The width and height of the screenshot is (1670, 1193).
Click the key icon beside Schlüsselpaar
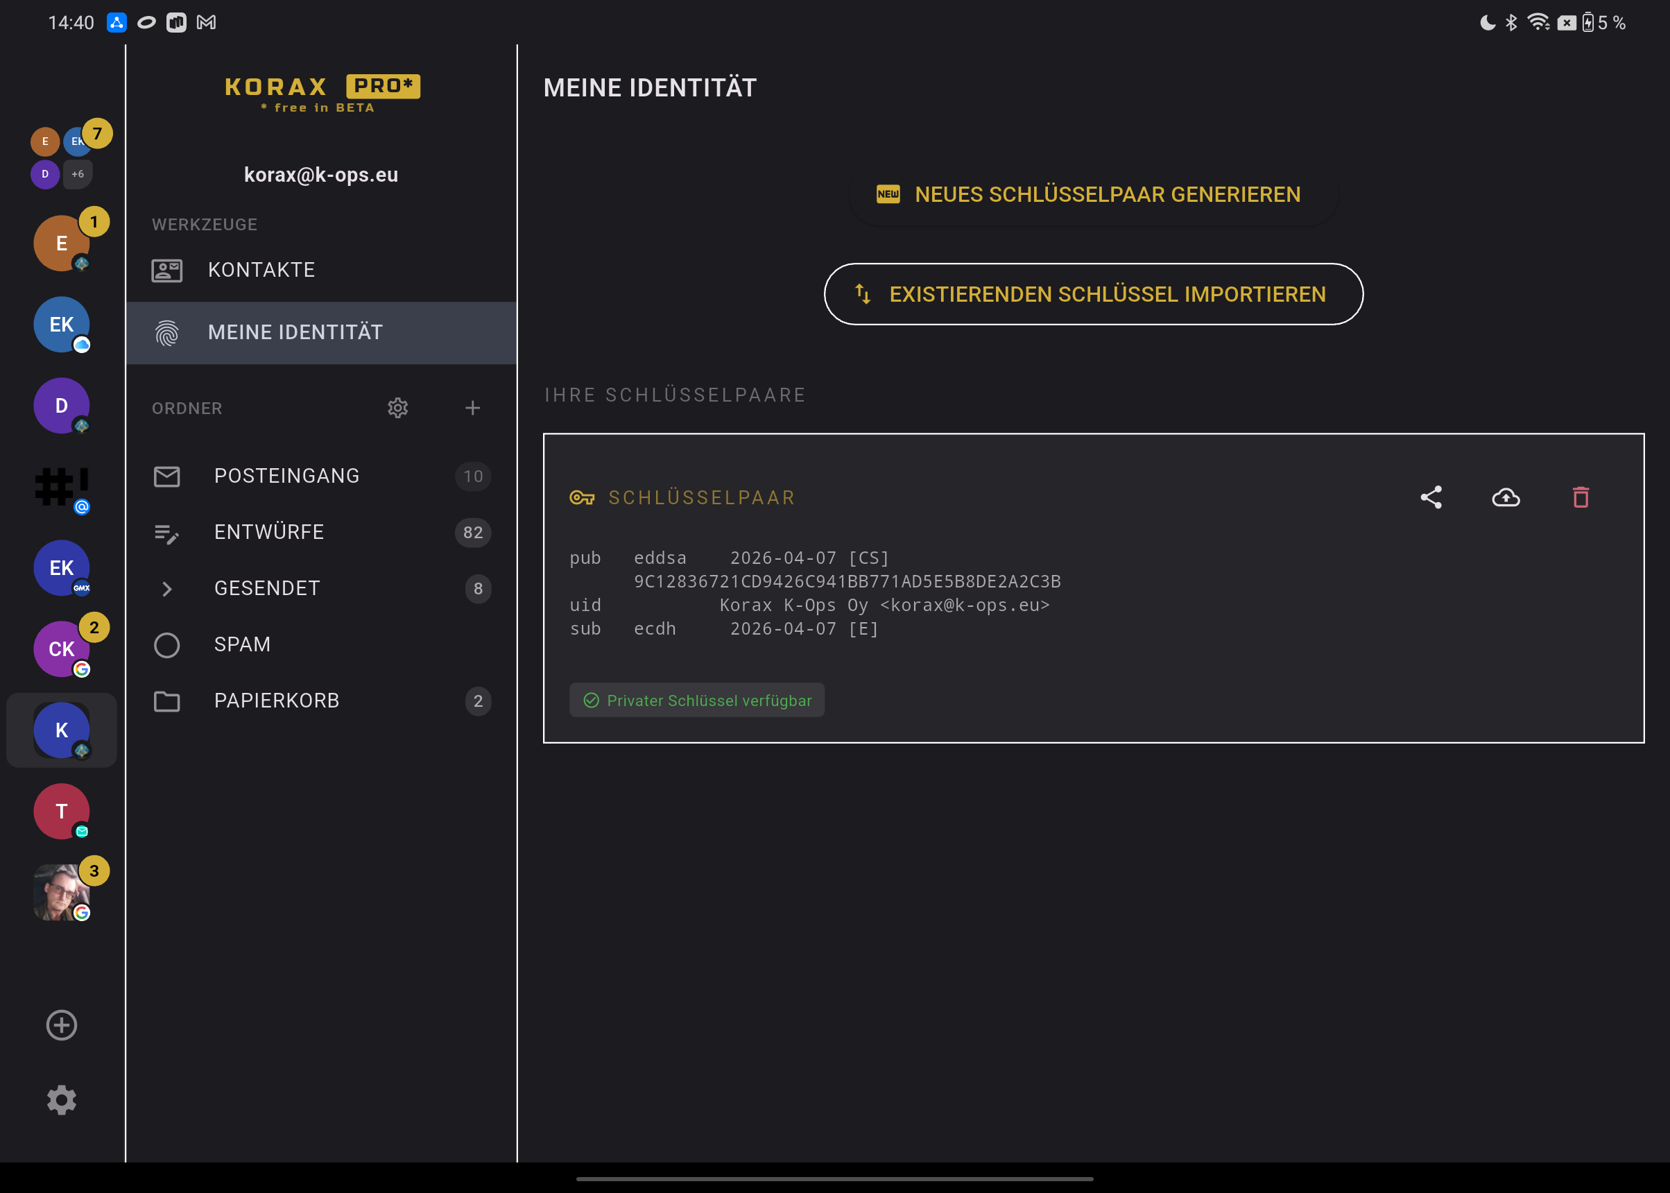[x=583, y=498]
